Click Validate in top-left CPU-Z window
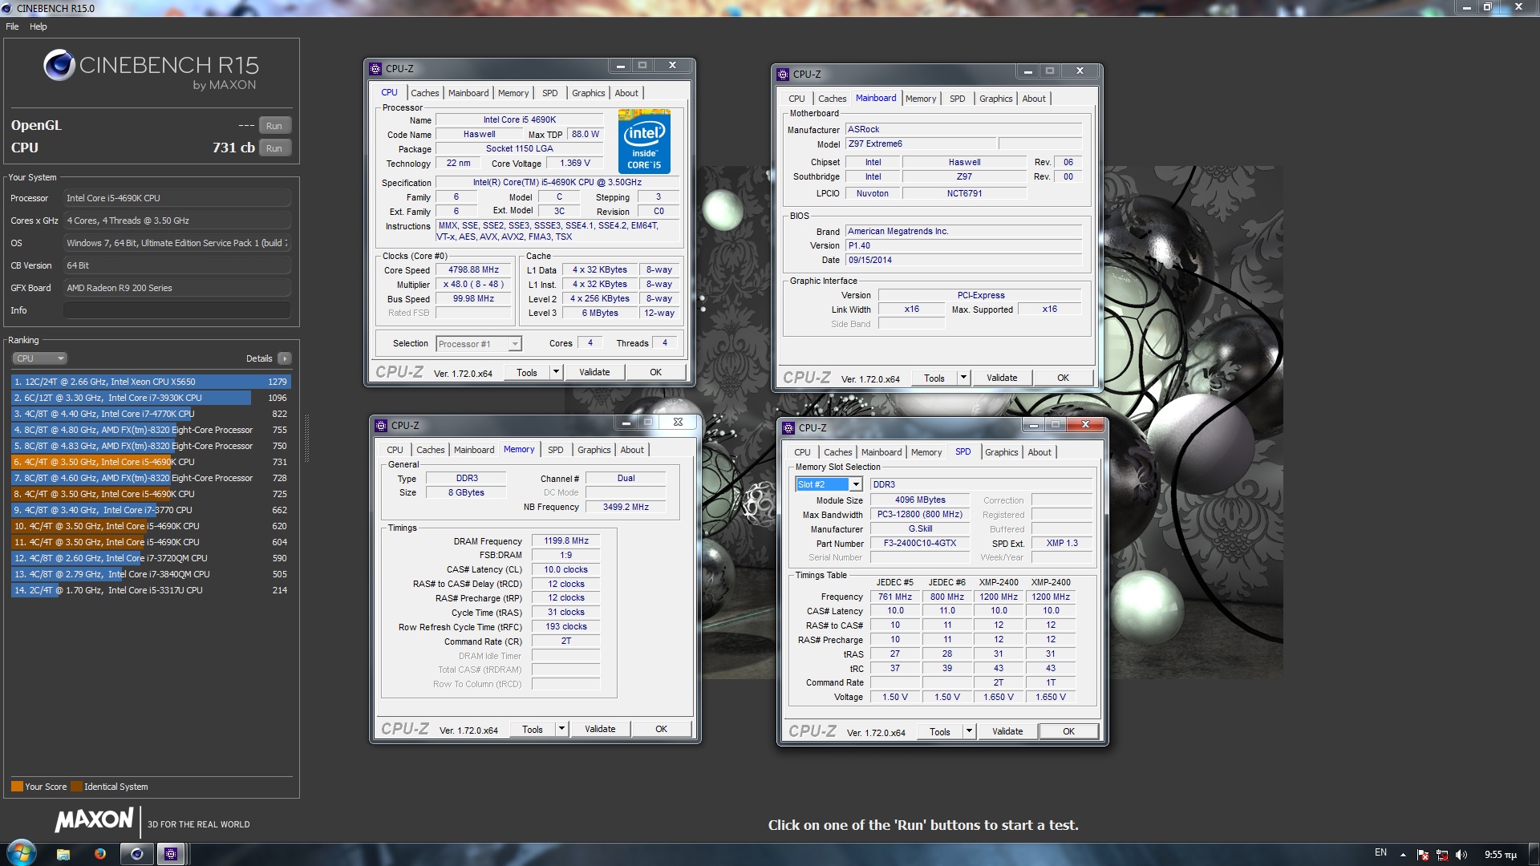 [594, 373]
